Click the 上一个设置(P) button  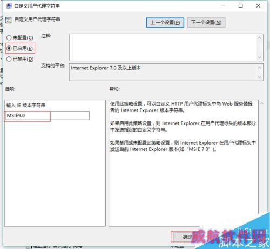(165, 23)
